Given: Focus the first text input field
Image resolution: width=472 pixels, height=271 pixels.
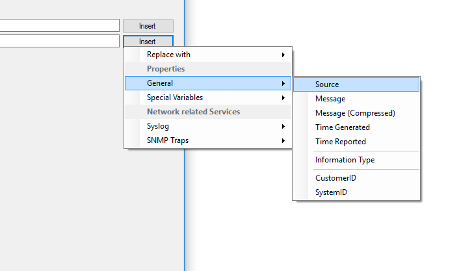Looking at the screenshot, I should (x=60, y=25).
